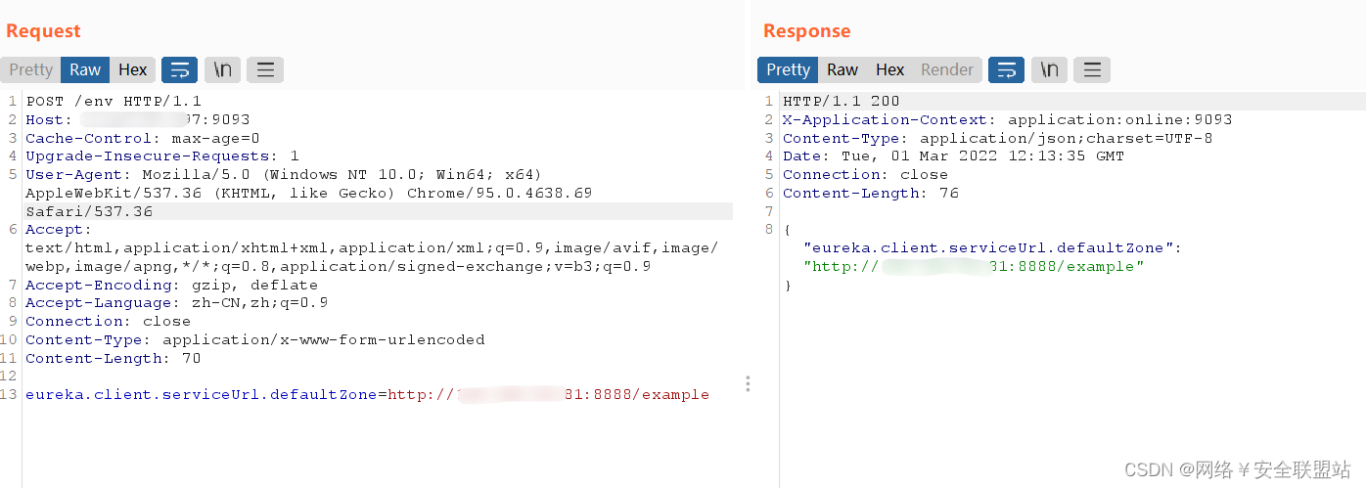
Task: Click the request Connection: close header
Action: click(109, 321)
